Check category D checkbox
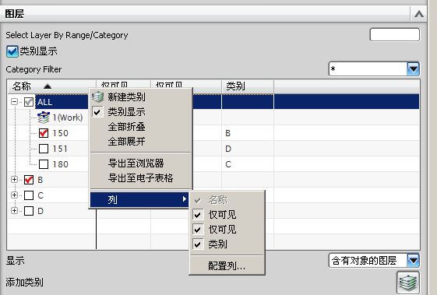437x295 pixels. point(29,211)
